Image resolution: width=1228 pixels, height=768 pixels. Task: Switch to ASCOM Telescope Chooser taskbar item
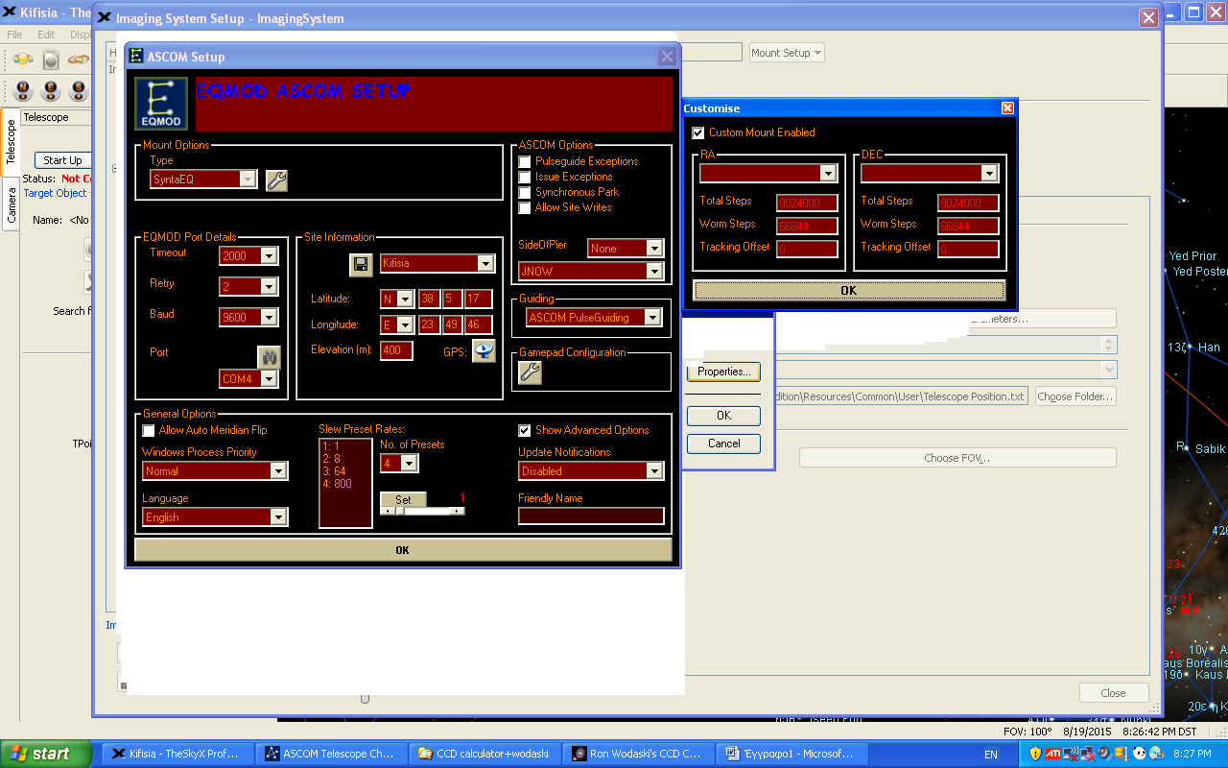pyautogui.click(x=330, y=754)
